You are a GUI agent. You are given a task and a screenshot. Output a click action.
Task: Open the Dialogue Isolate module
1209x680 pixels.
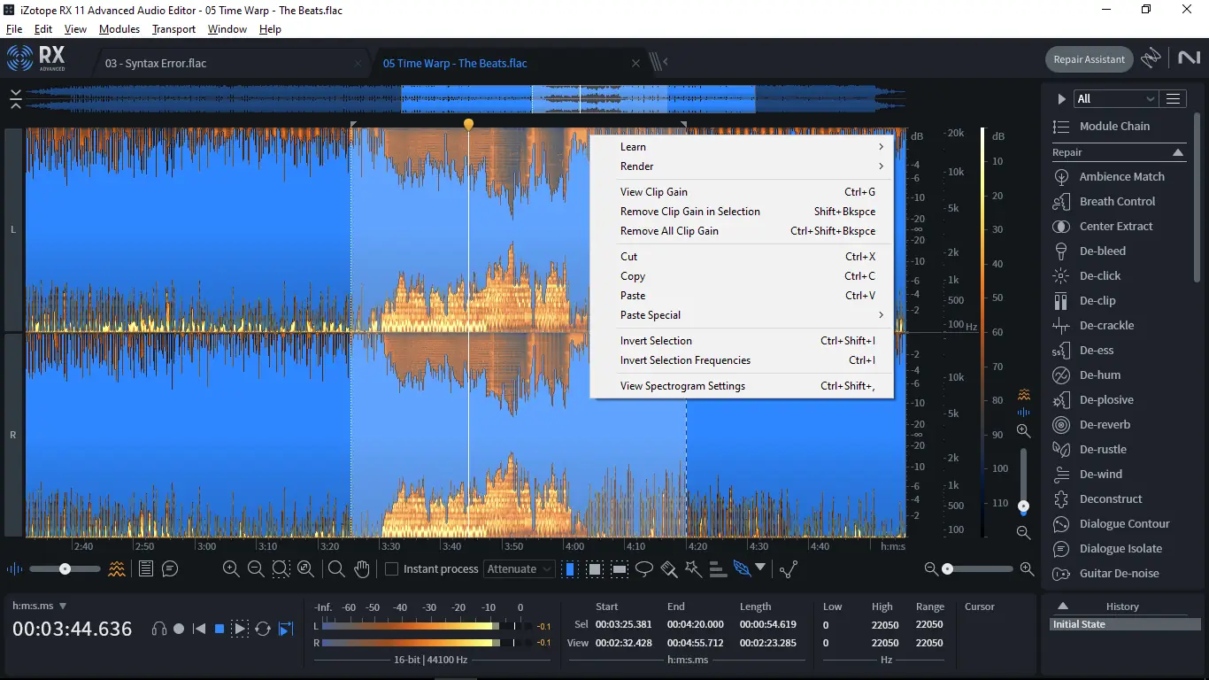(1120, 549)
